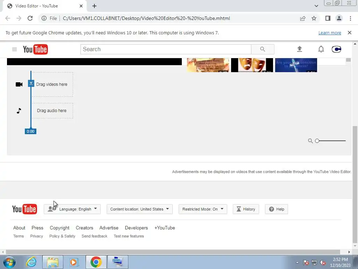This screenshot has width=358, height=269.
Task: Open the Privacy link
Action: tap(36, 236)
